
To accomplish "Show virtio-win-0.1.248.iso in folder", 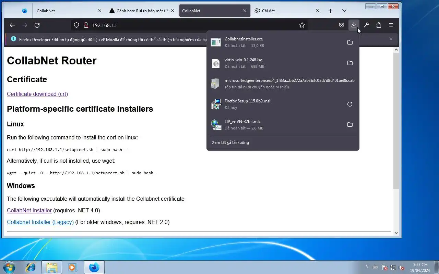I will [x=350, y=63].
